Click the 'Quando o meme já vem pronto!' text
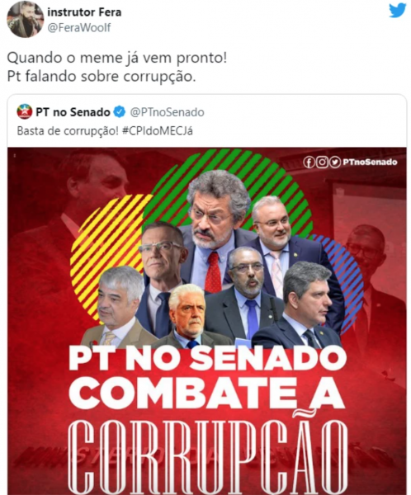 click(117, 58)
